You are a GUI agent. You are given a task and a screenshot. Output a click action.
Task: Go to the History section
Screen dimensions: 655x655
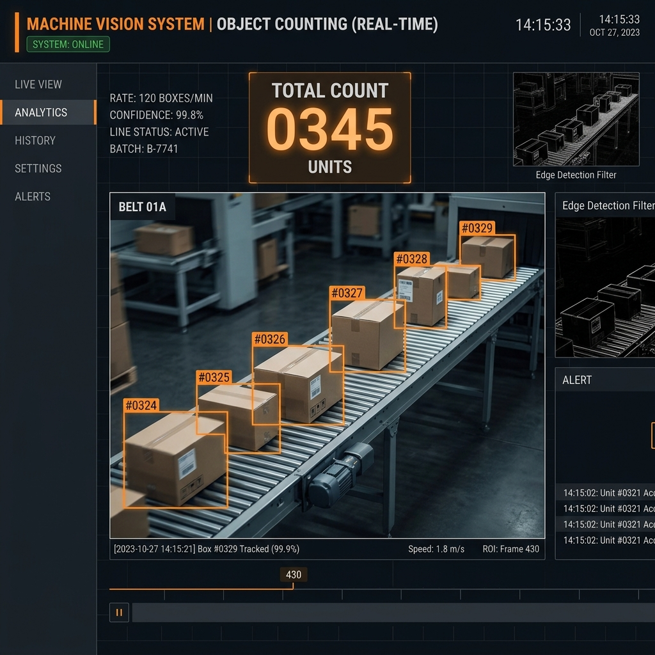coord(35,140)
